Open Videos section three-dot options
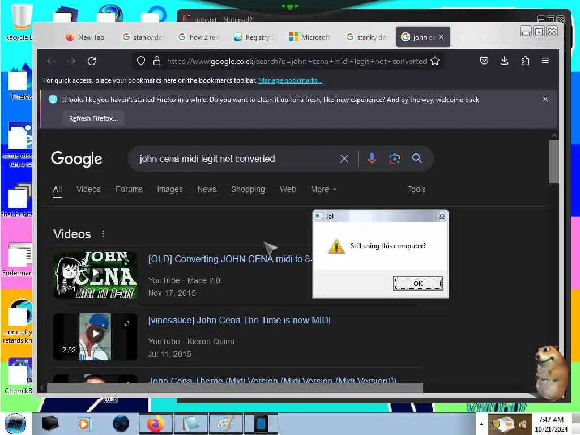580x435 pixels. click(x=103, y=234)
